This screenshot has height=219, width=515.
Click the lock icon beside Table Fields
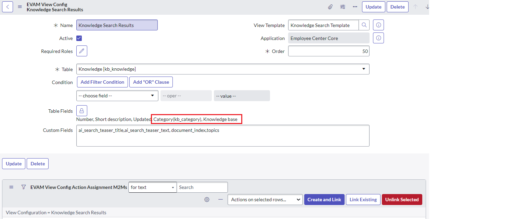click(81, 110)
